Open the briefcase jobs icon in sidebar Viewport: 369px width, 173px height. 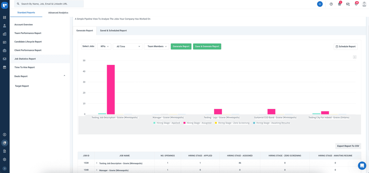point(5,51)
